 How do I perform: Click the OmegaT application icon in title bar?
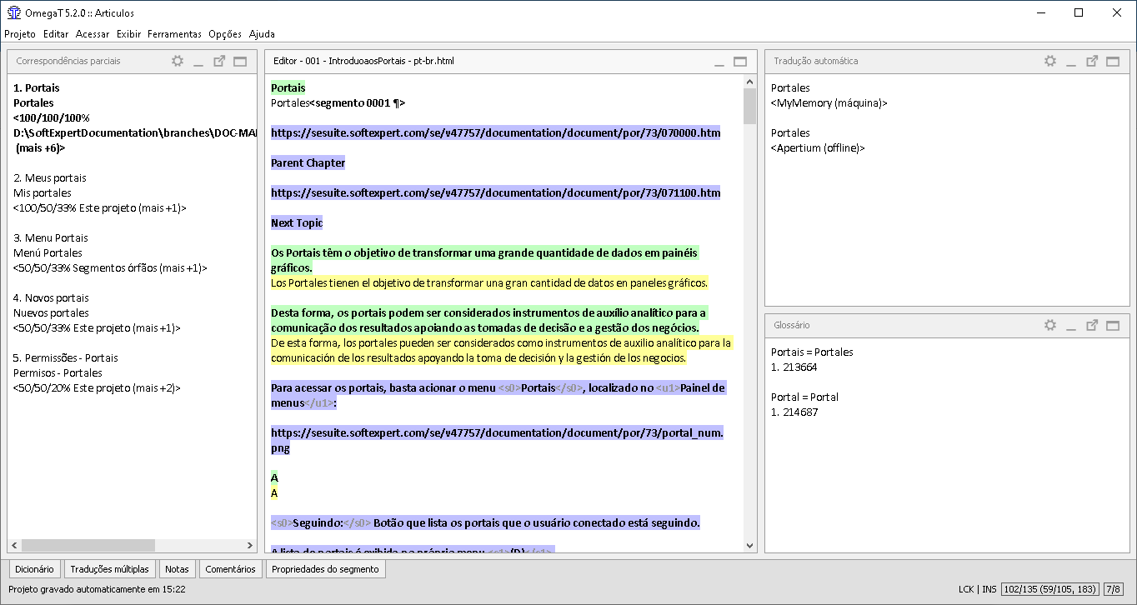tap(14, 12)
